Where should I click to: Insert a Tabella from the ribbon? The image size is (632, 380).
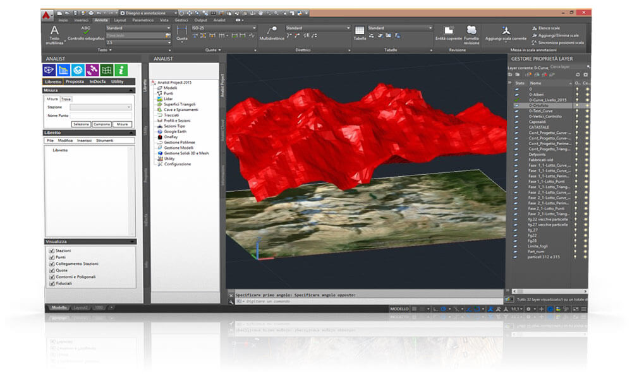[360, 33]
